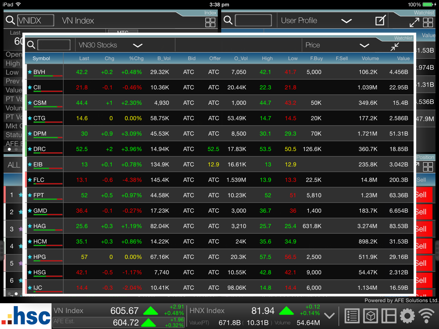Click DRC's offer price 52.5
Viewport: 439px width, 329px height.
tap(213, 149)
